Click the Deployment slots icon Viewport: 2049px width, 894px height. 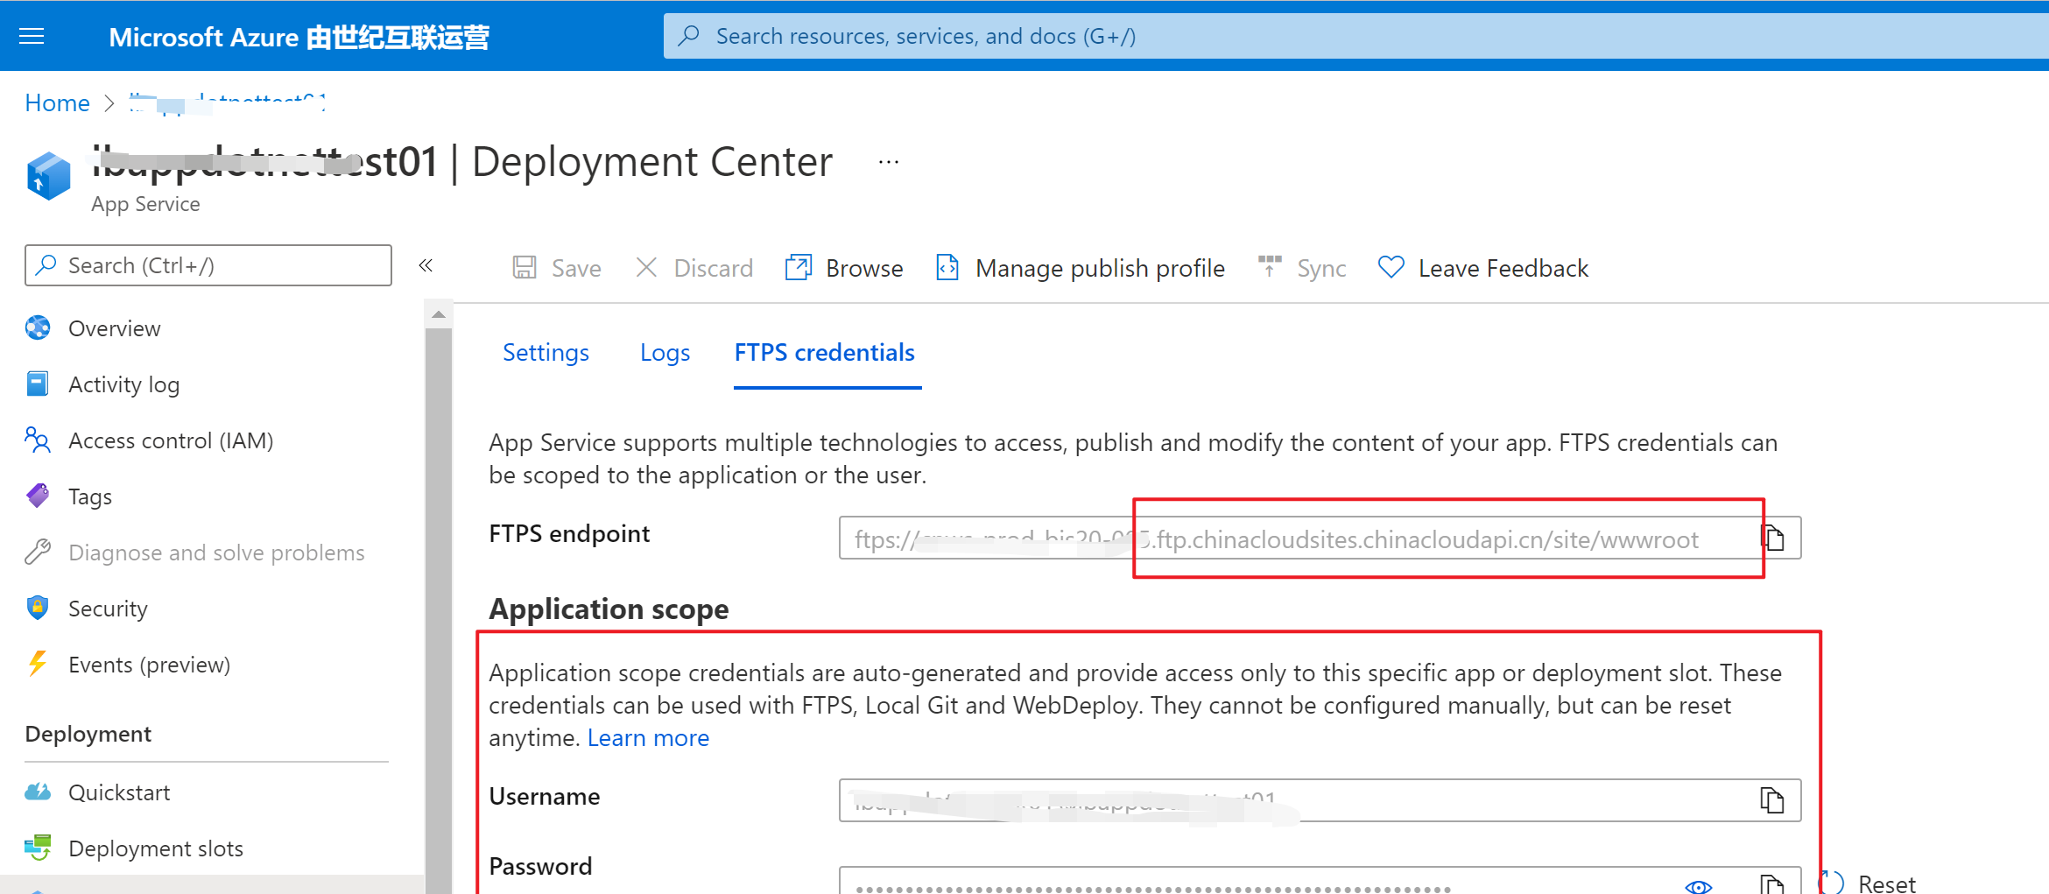point(38,848)
